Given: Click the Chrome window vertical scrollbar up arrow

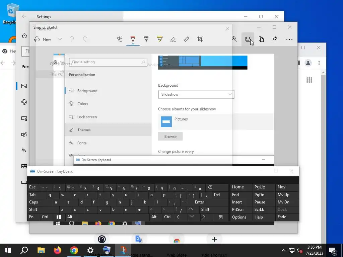Looking at the screenshot, I should (323, 72).
